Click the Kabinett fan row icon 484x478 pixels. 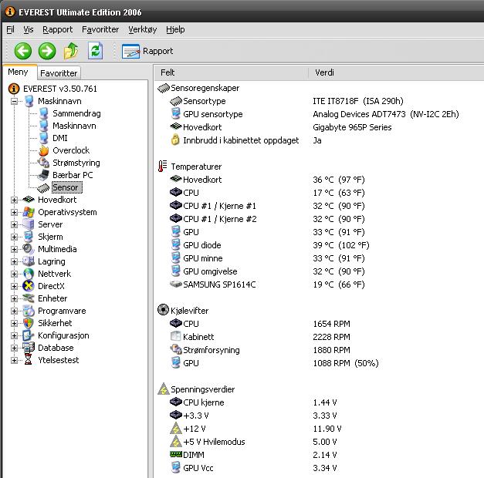(175, 336)
